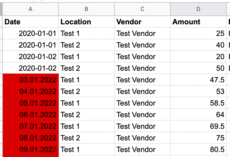Click the Location header cell
The image size is (230, 157).
tap(86, 22)
